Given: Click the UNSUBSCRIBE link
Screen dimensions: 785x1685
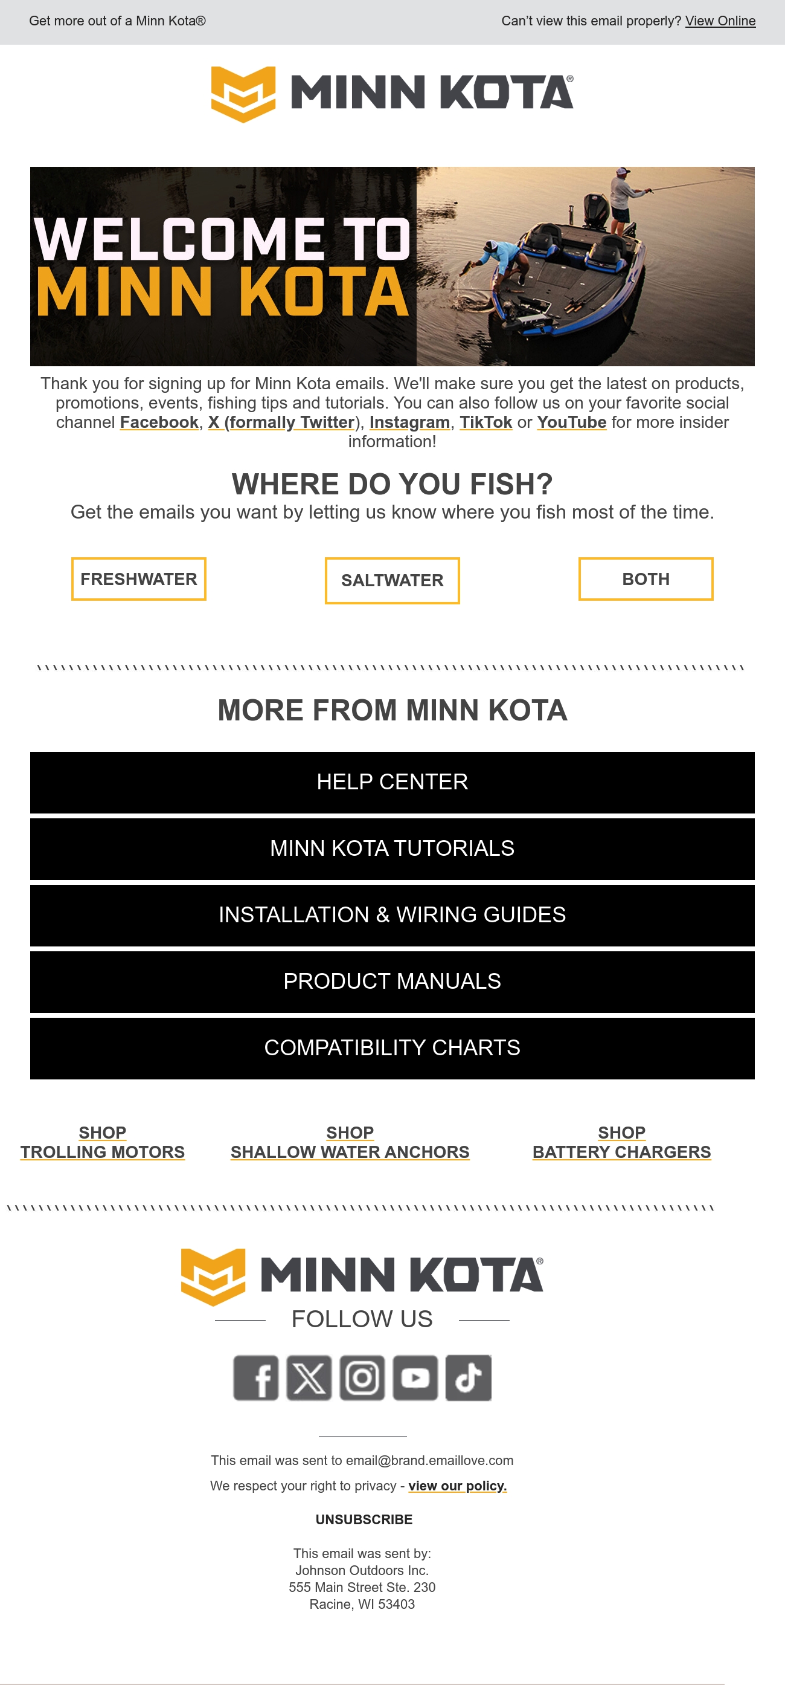Looking at the screenshot, I should click(x=364, y=1519).
